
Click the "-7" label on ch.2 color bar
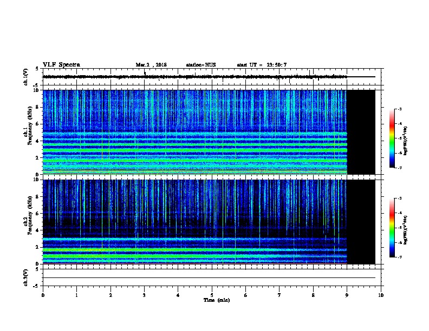[400, 257]
